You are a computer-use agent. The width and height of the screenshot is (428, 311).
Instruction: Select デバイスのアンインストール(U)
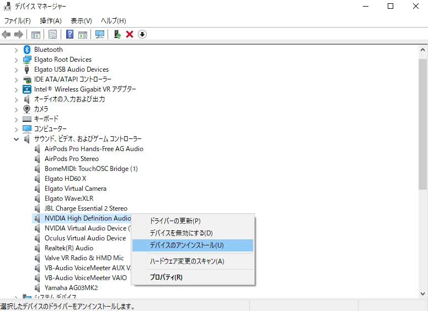192,245
